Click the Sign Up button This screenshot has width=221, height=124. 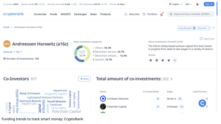point(209,4)
